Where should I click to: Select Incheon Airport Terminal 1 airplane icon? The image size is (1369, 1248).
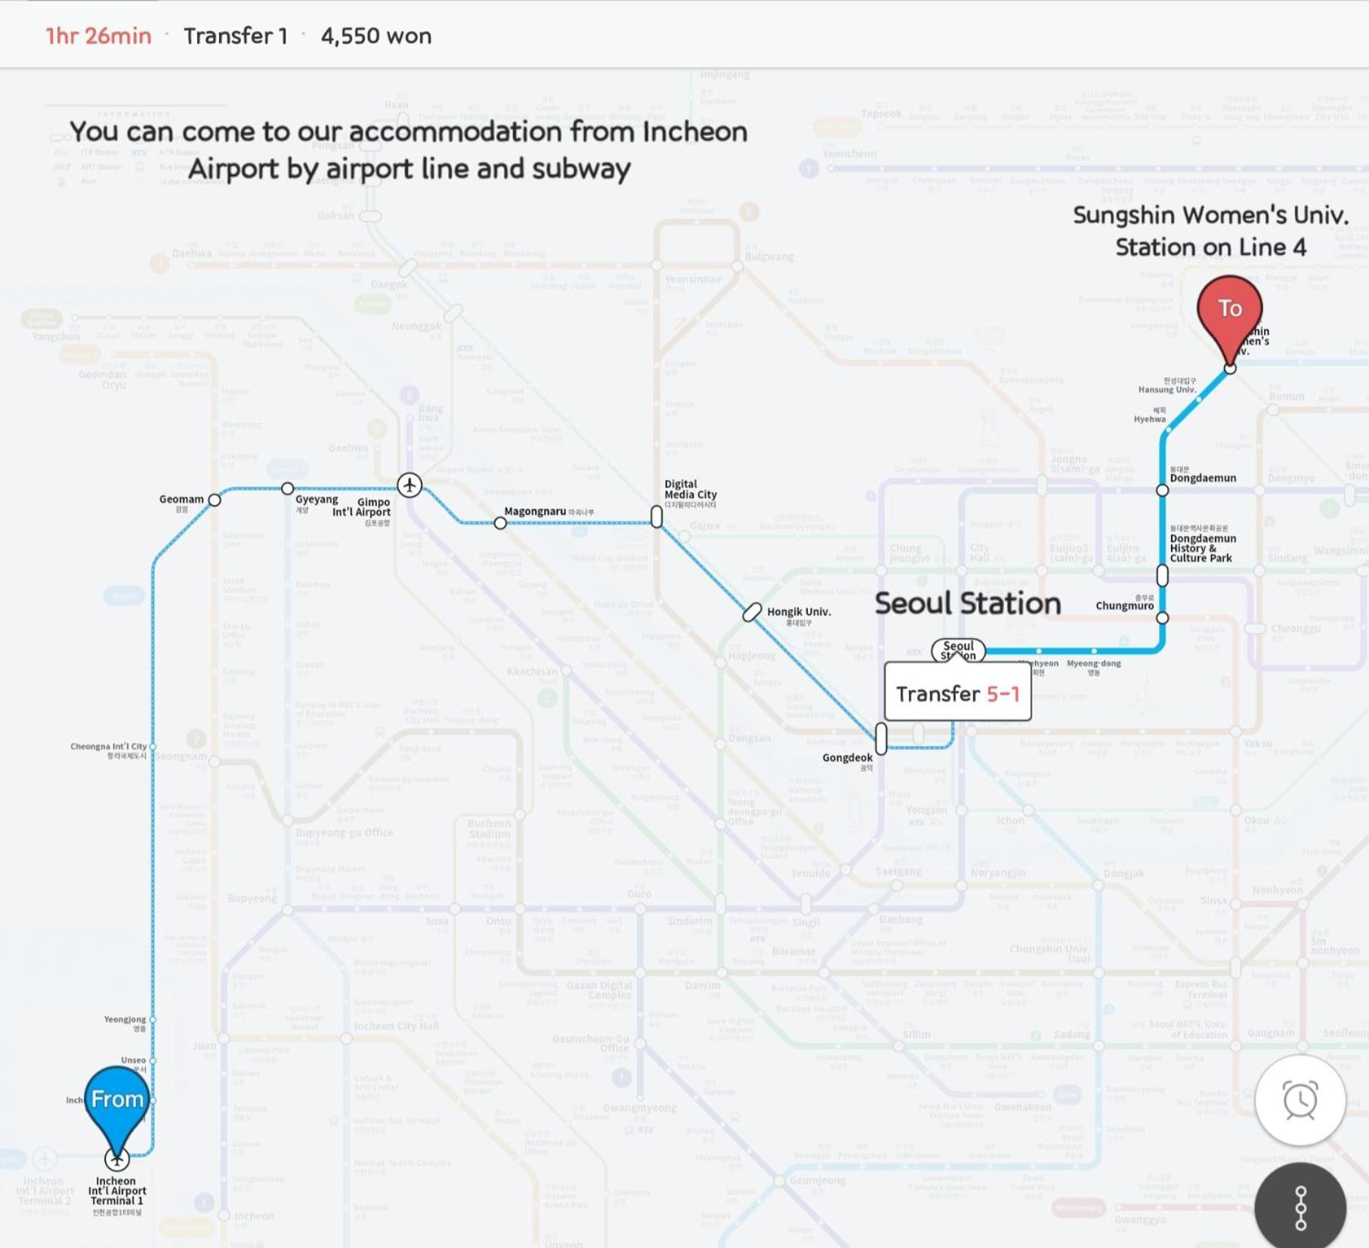(116, 1158)
